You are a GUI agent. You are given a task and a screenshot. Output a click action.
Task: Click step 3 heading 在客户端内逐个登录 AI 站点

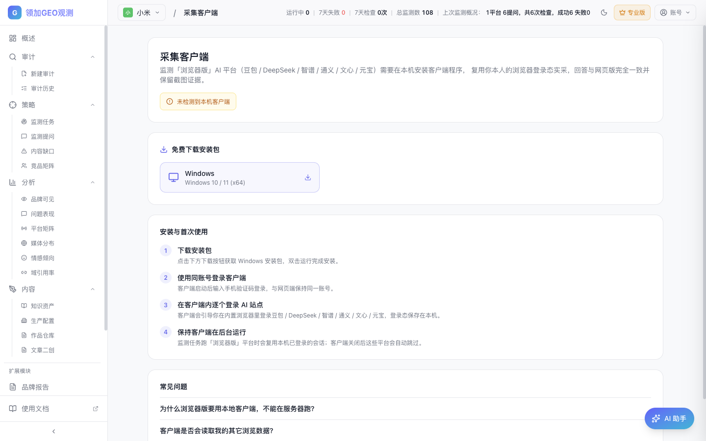pos(220,305)
